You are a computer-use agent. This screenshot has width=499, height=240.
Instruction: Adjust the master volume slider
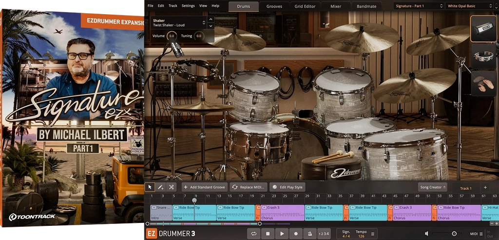(454, 234)
